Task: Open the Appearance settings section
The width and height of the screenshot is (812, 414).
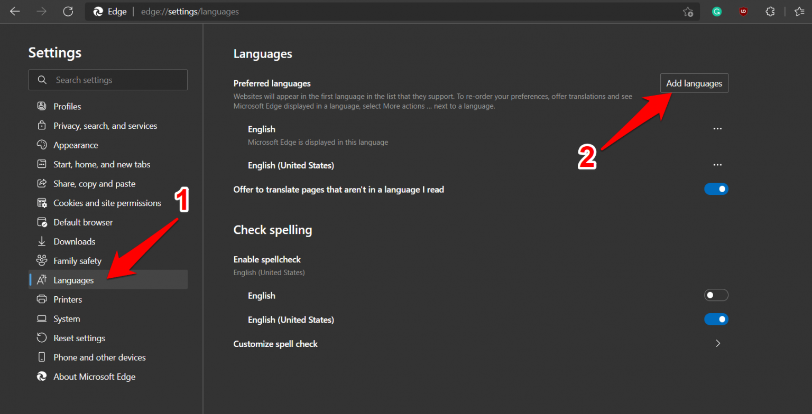Action: click(76, 145)
